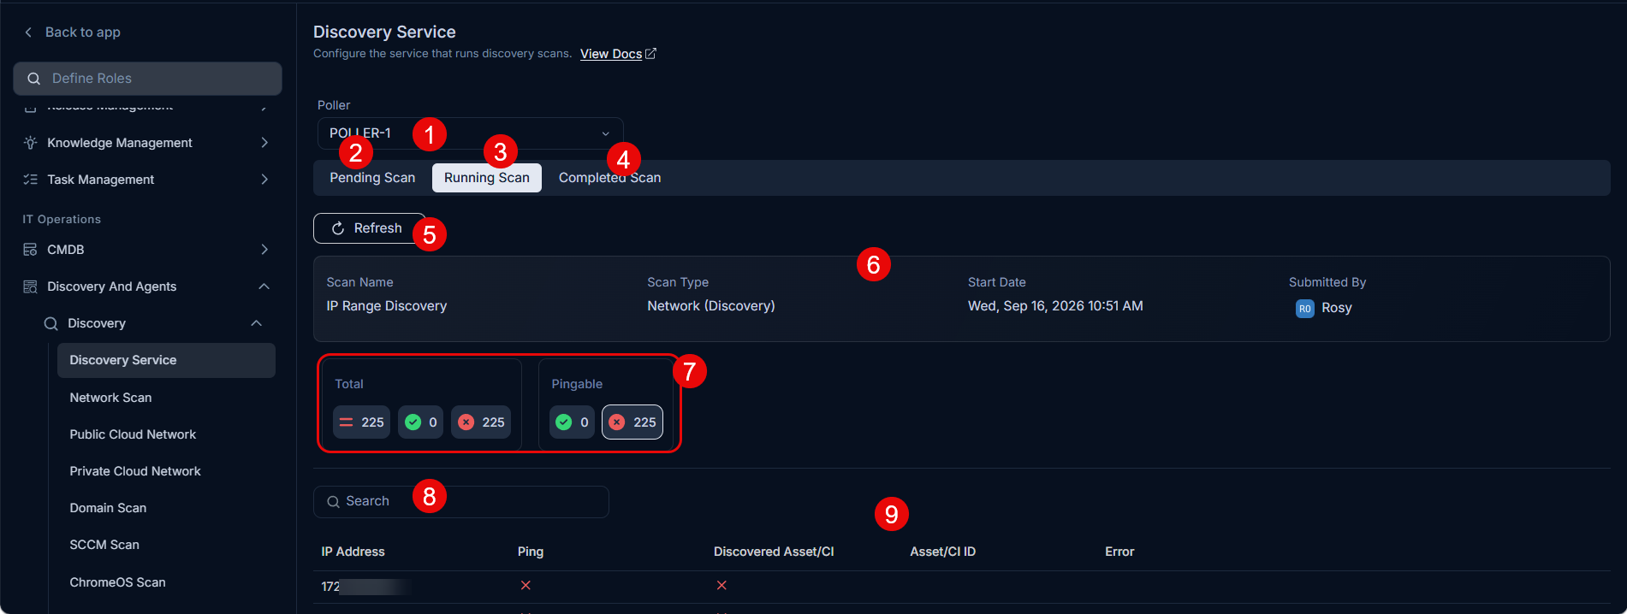
Task: Filter by Total failed count 225
Action: [481, 422]
